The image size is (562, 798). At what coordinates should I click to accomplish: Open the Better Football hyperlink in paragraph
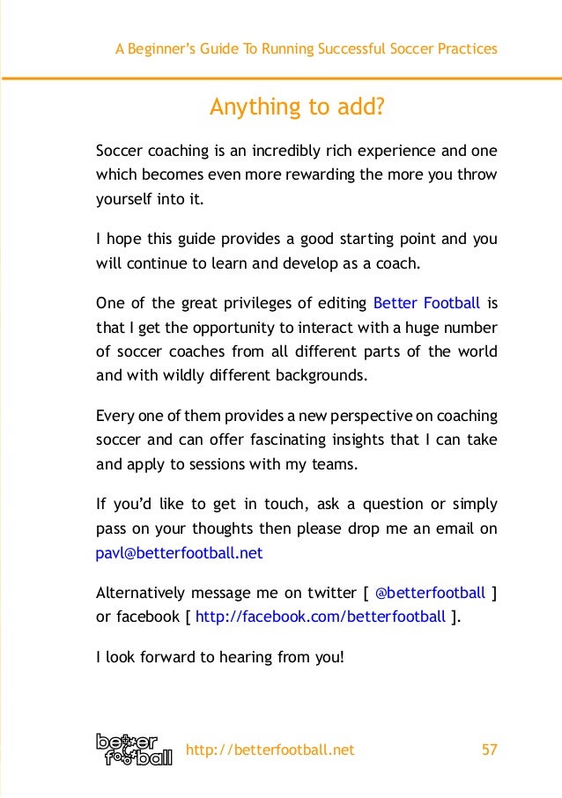(426, 304)
